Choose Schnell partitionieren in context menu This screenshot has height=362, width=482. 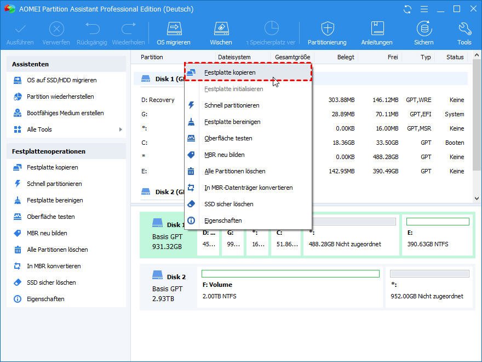(248, 105)
